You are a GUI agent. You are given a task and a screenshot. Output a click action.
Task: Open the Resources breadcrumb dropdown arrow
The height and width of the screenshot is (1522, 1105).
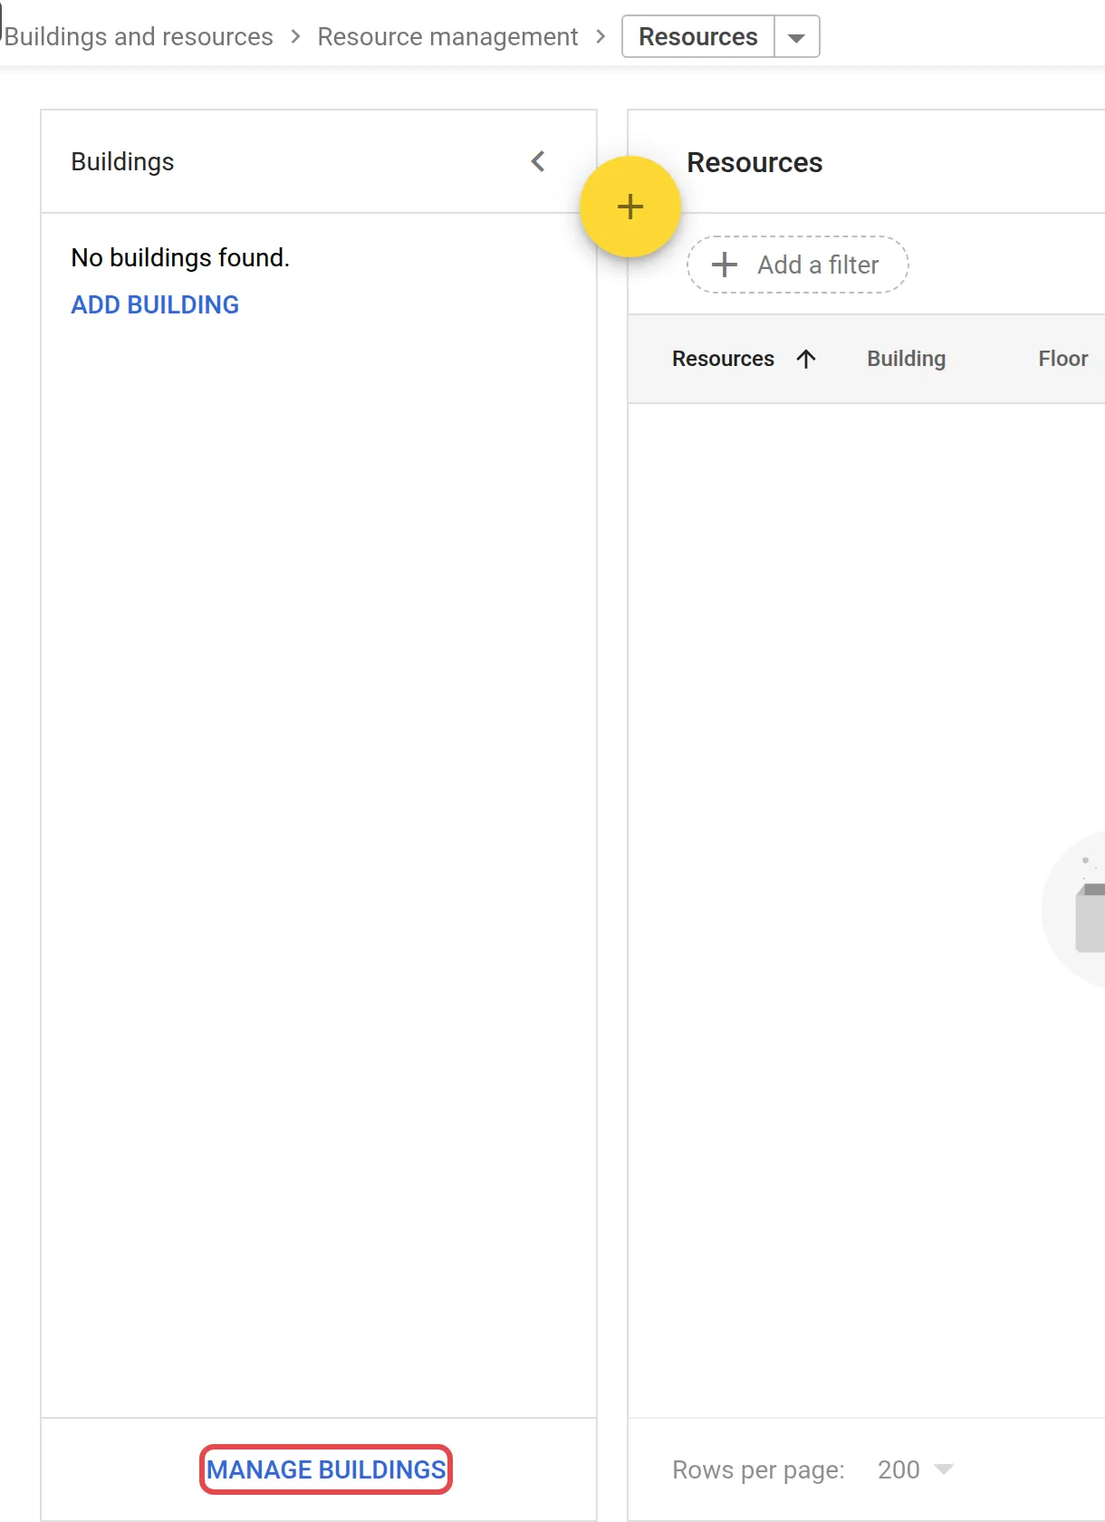point(797,37)
